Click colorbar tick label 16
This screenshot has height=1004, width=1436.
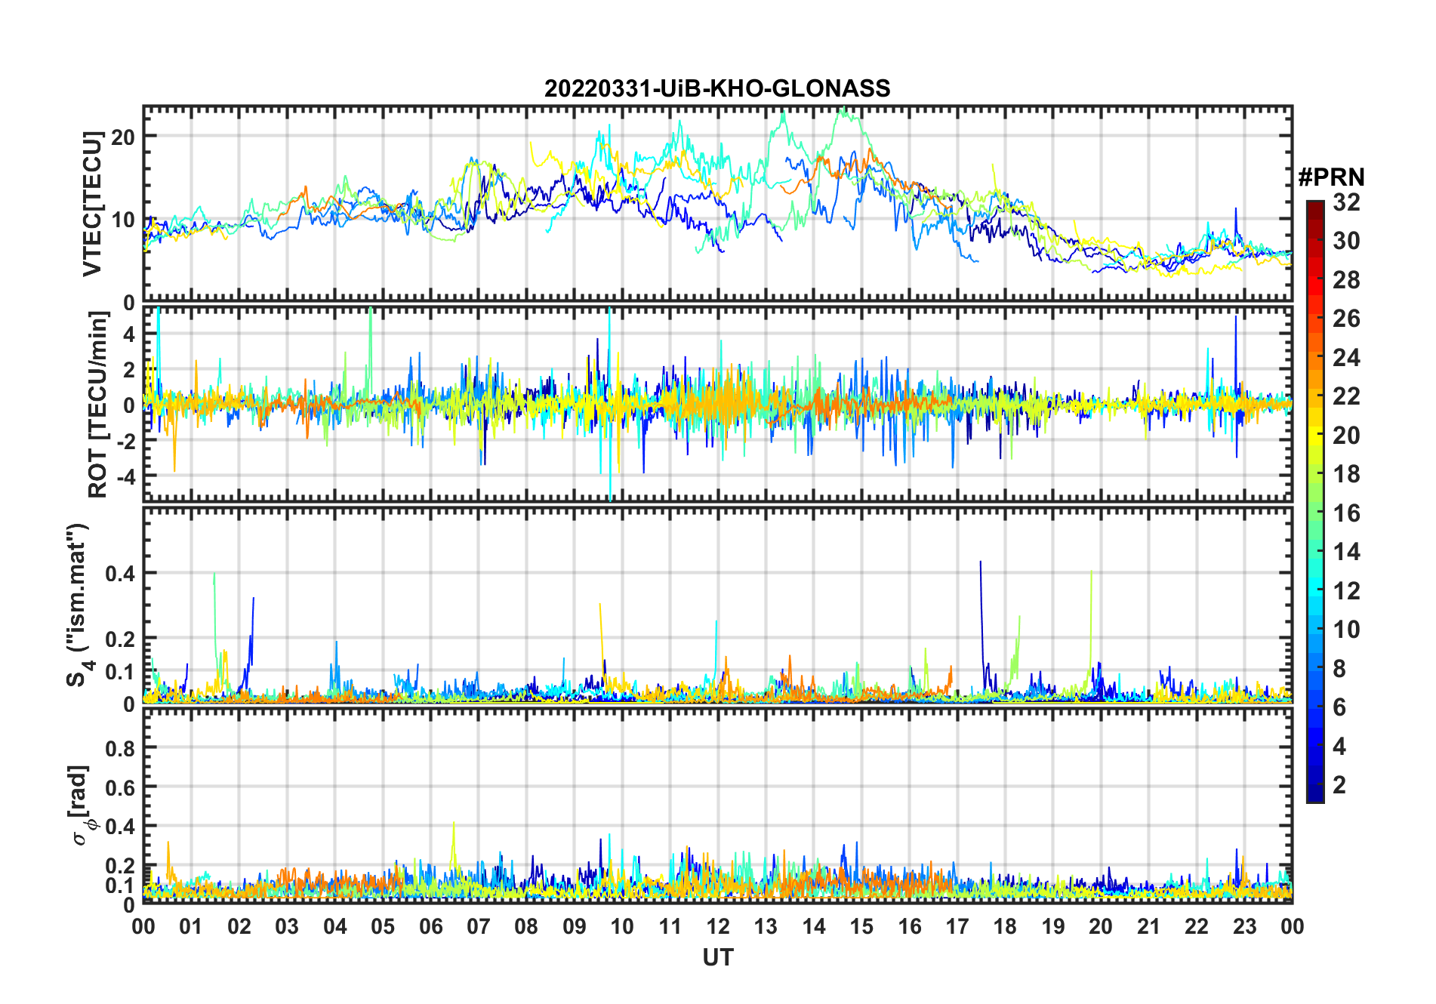(x=1346, y=513)
